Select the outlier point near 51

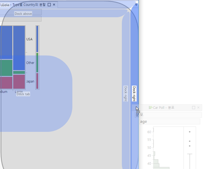pos(190,146)
